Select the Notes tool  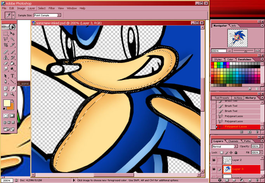[x=5, y=88]
